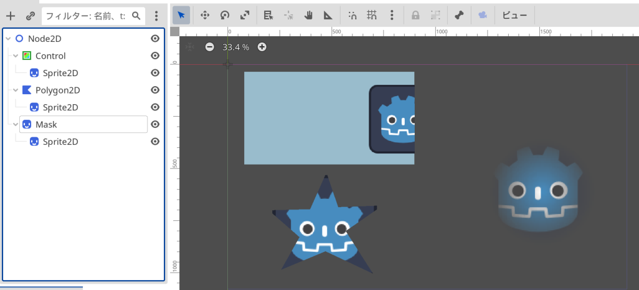This screenshot has width=639, height=290.
Task: Click the Group selected nodes icon
Action: (x=435, y=16)
